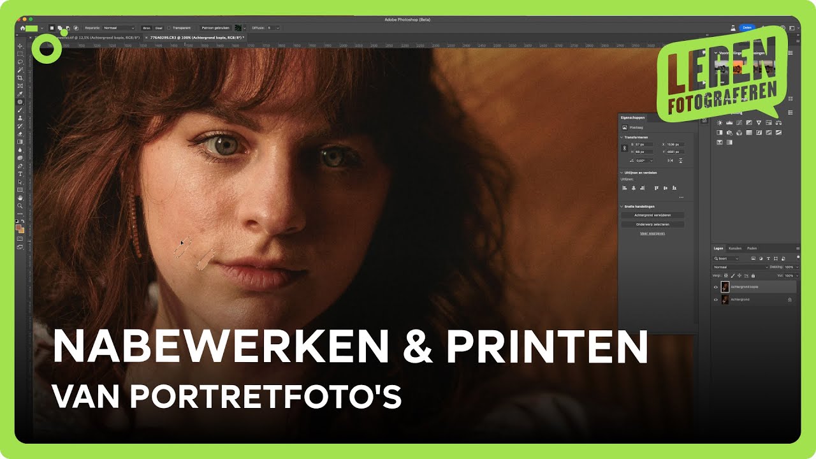Toggle layer filtering switch in Lagen panel
Screen dimensions: 816x459
tap(798, 258)
